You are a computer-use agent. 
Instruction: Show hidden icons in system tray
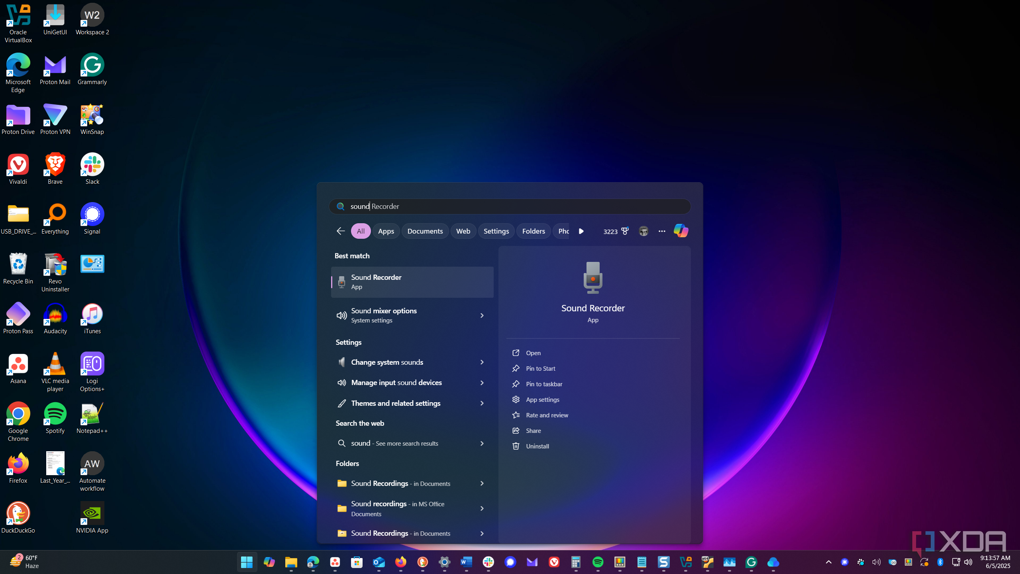[829, 562]
